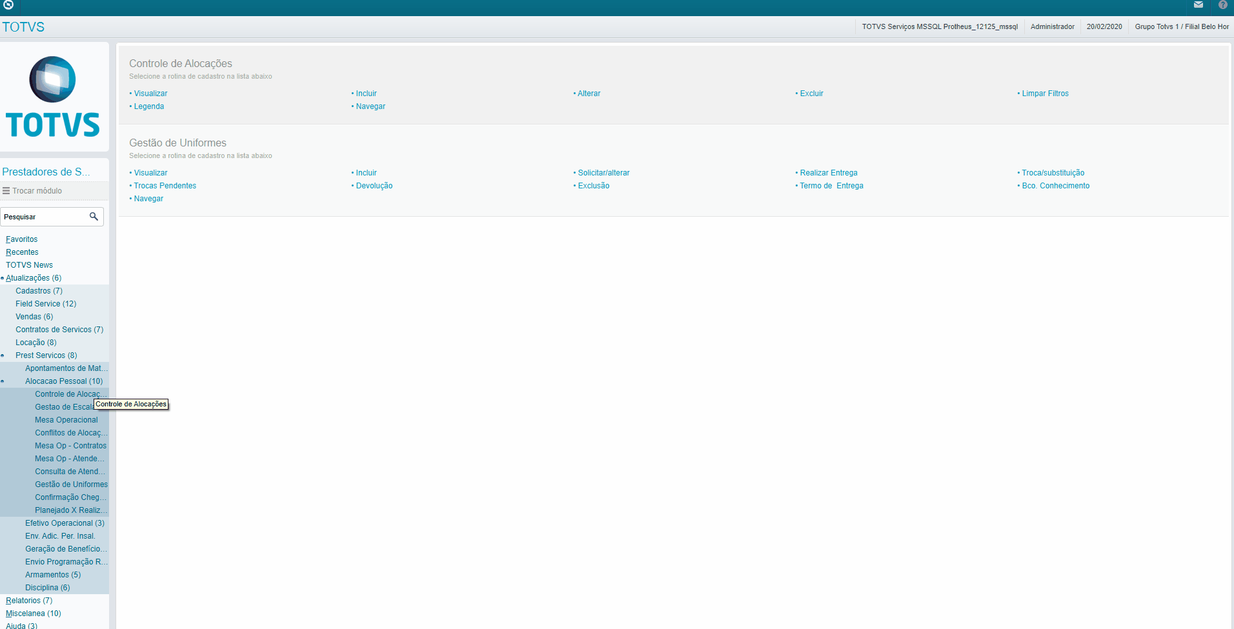Image resolution: width=1234 pixels, height=629 pixels.
Task: Click Incluir under Controle de Alocações
Action: (366, 94)
